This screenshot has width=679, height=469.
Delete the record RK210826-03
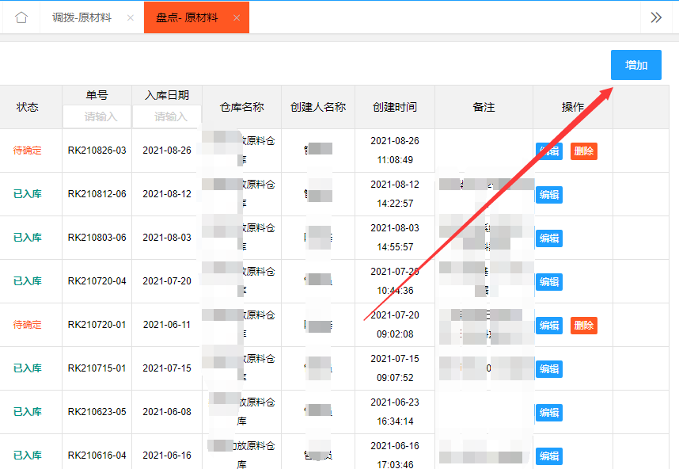pos(584,151)
